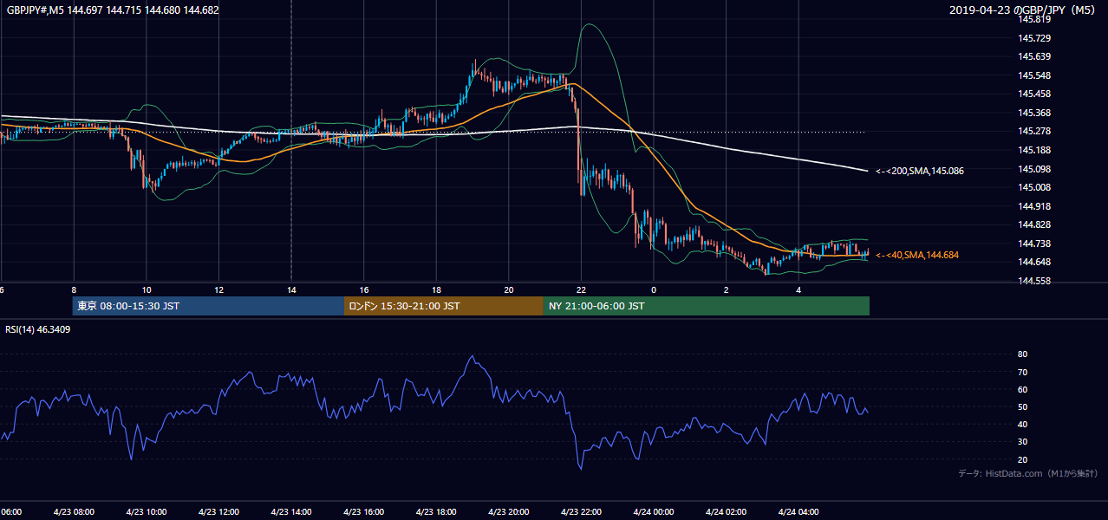Click the London 15:30-21:00 JST session bar

point(444,306)
